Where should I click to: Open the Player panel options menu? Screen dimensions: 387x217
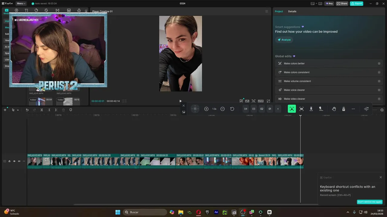pyautogui.click(x=266, y=11)
